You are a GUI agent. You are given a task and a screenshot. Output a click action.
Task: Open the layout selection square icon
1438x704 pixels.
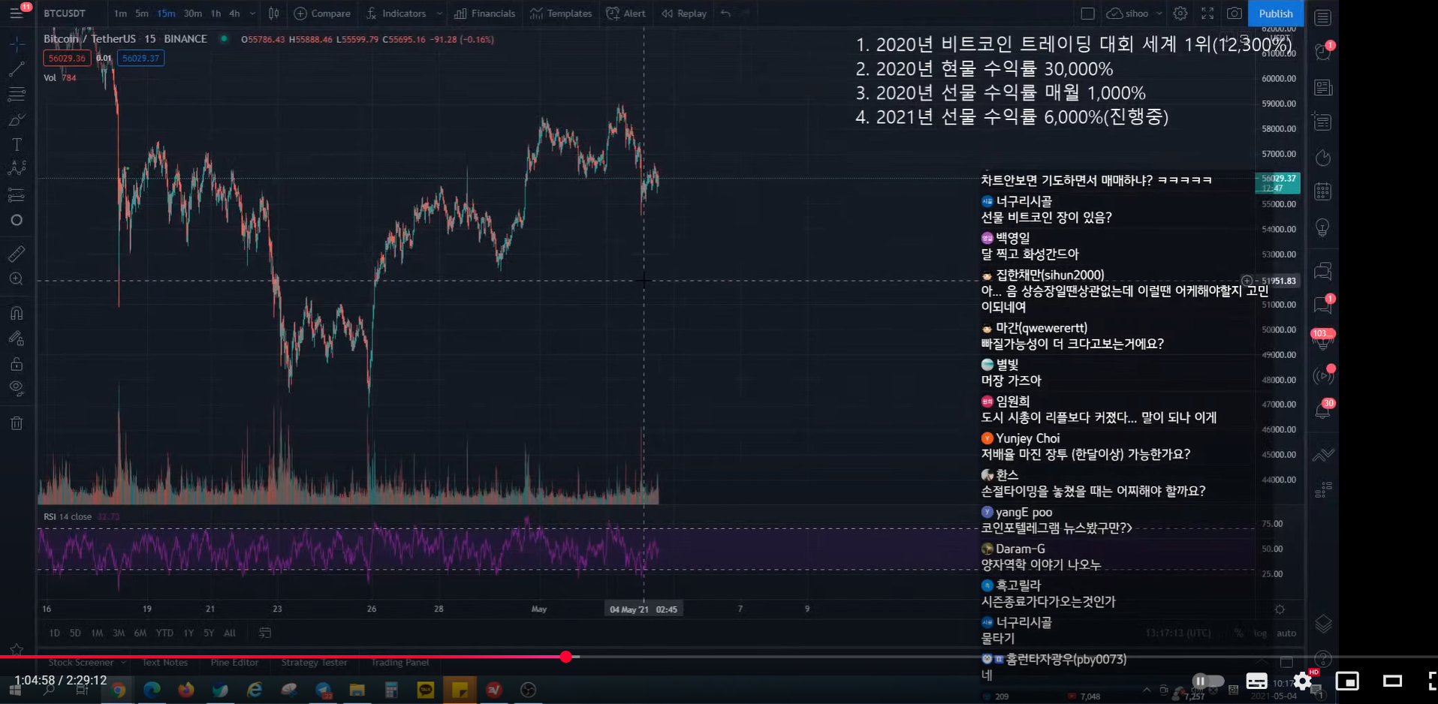pos(1087,14)
